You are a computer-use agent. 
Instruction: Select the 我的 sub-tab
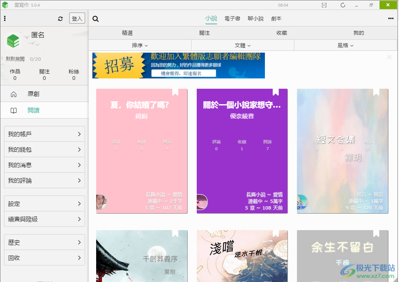(359, 33)
